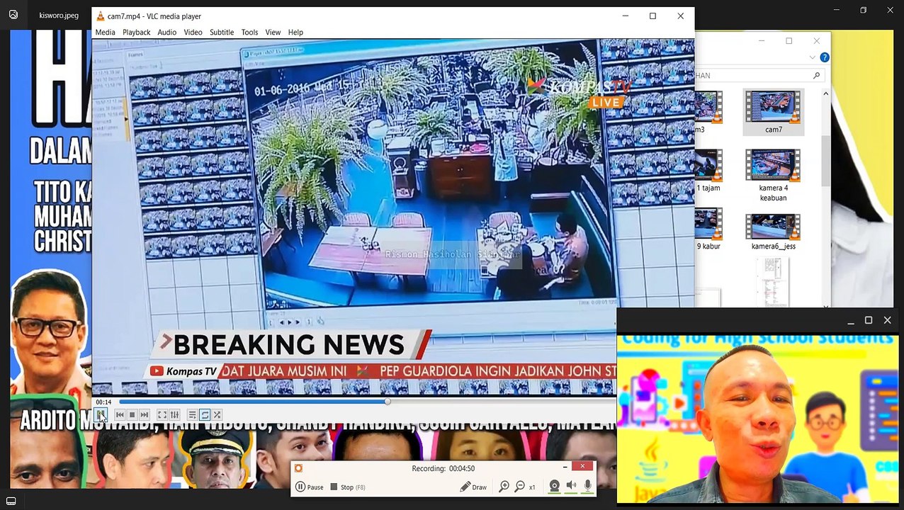Restore down the photo viewer window

pyautogui.click(x=863, y=10)
